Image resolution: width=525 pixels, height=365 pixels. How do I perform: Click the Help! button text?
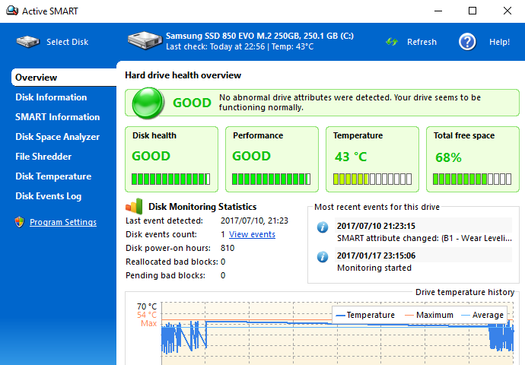500,42
